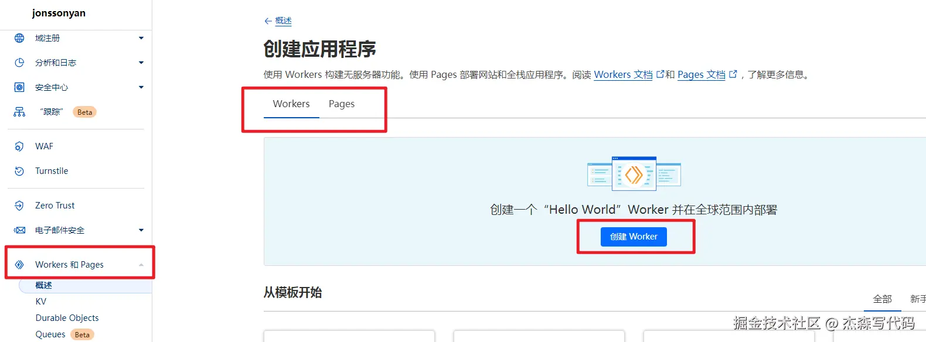Screen dimensions: 926x342
Task: Click the Turnstile refresh-check icon
Action: click(19, 171)
